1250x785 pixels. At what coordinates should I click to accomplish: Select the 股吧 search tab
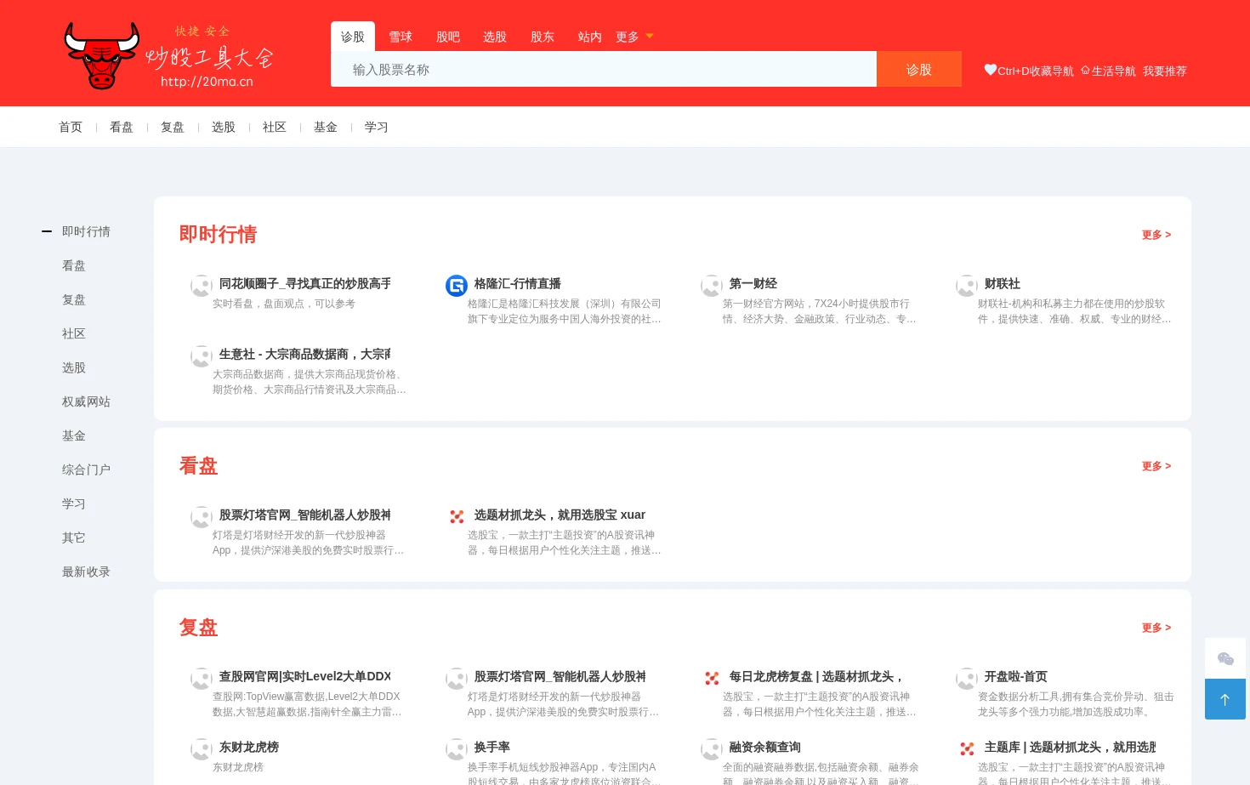[x=448, y=37]
